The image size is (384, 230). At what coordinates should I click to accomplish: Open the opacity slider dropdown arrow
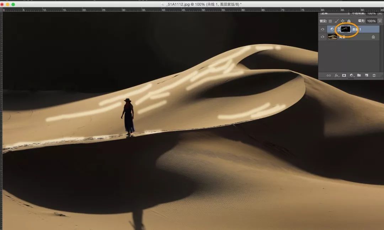[380, 14]
